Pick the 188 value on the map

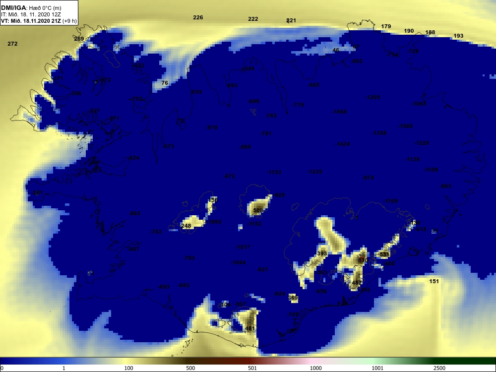tap(430, 32)
